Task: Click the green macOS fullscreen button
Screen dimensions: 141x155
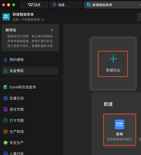Action: coord(14,5)
